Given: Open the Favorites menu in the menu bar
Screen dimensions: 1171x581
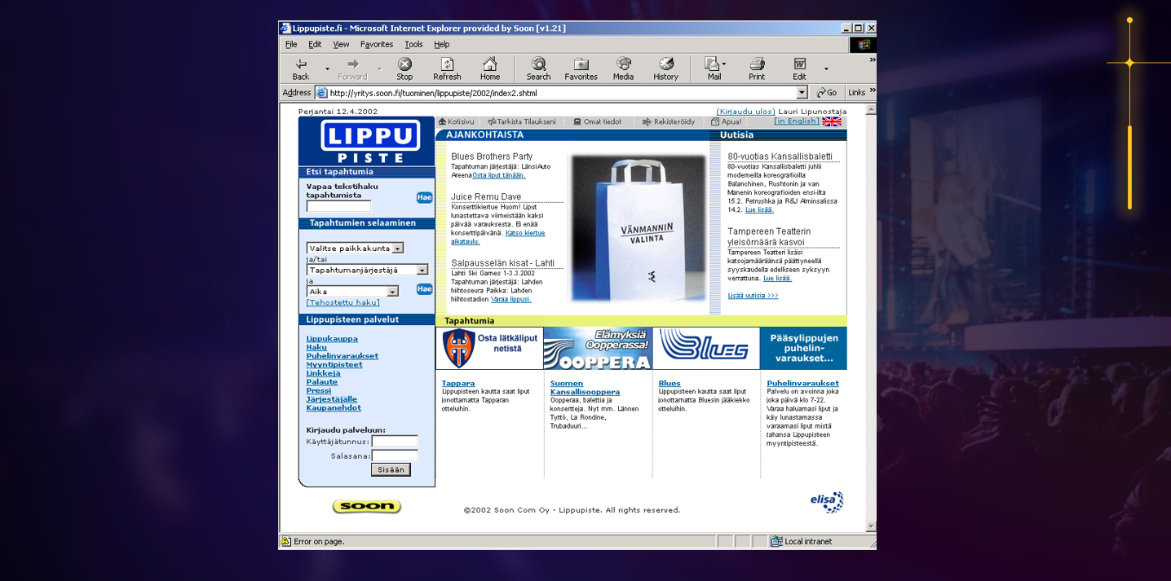Looking at the screenshot, I should (377, 45).
